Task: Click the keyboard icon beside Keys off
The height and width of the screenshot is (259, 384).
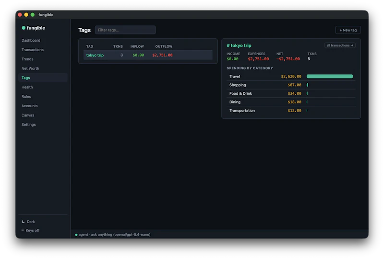Action: tap(23, 230)
